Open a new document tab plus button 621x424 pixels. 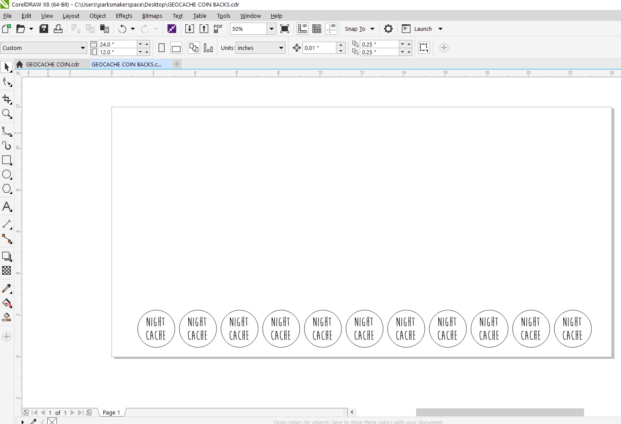177,64
